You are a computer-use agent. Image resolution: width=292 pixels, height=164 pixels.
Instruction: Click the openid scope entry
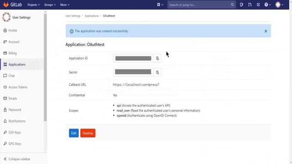click(146, 116)
